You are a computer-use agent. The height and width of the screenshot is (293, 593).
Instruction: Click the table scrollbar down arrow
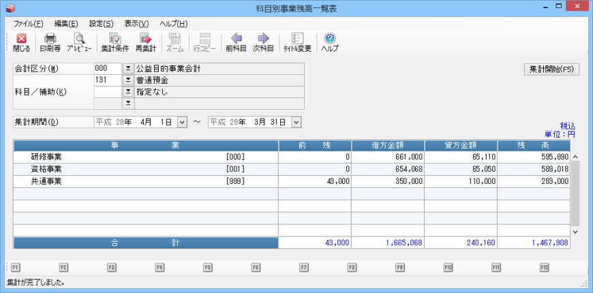tap(575, 232)
